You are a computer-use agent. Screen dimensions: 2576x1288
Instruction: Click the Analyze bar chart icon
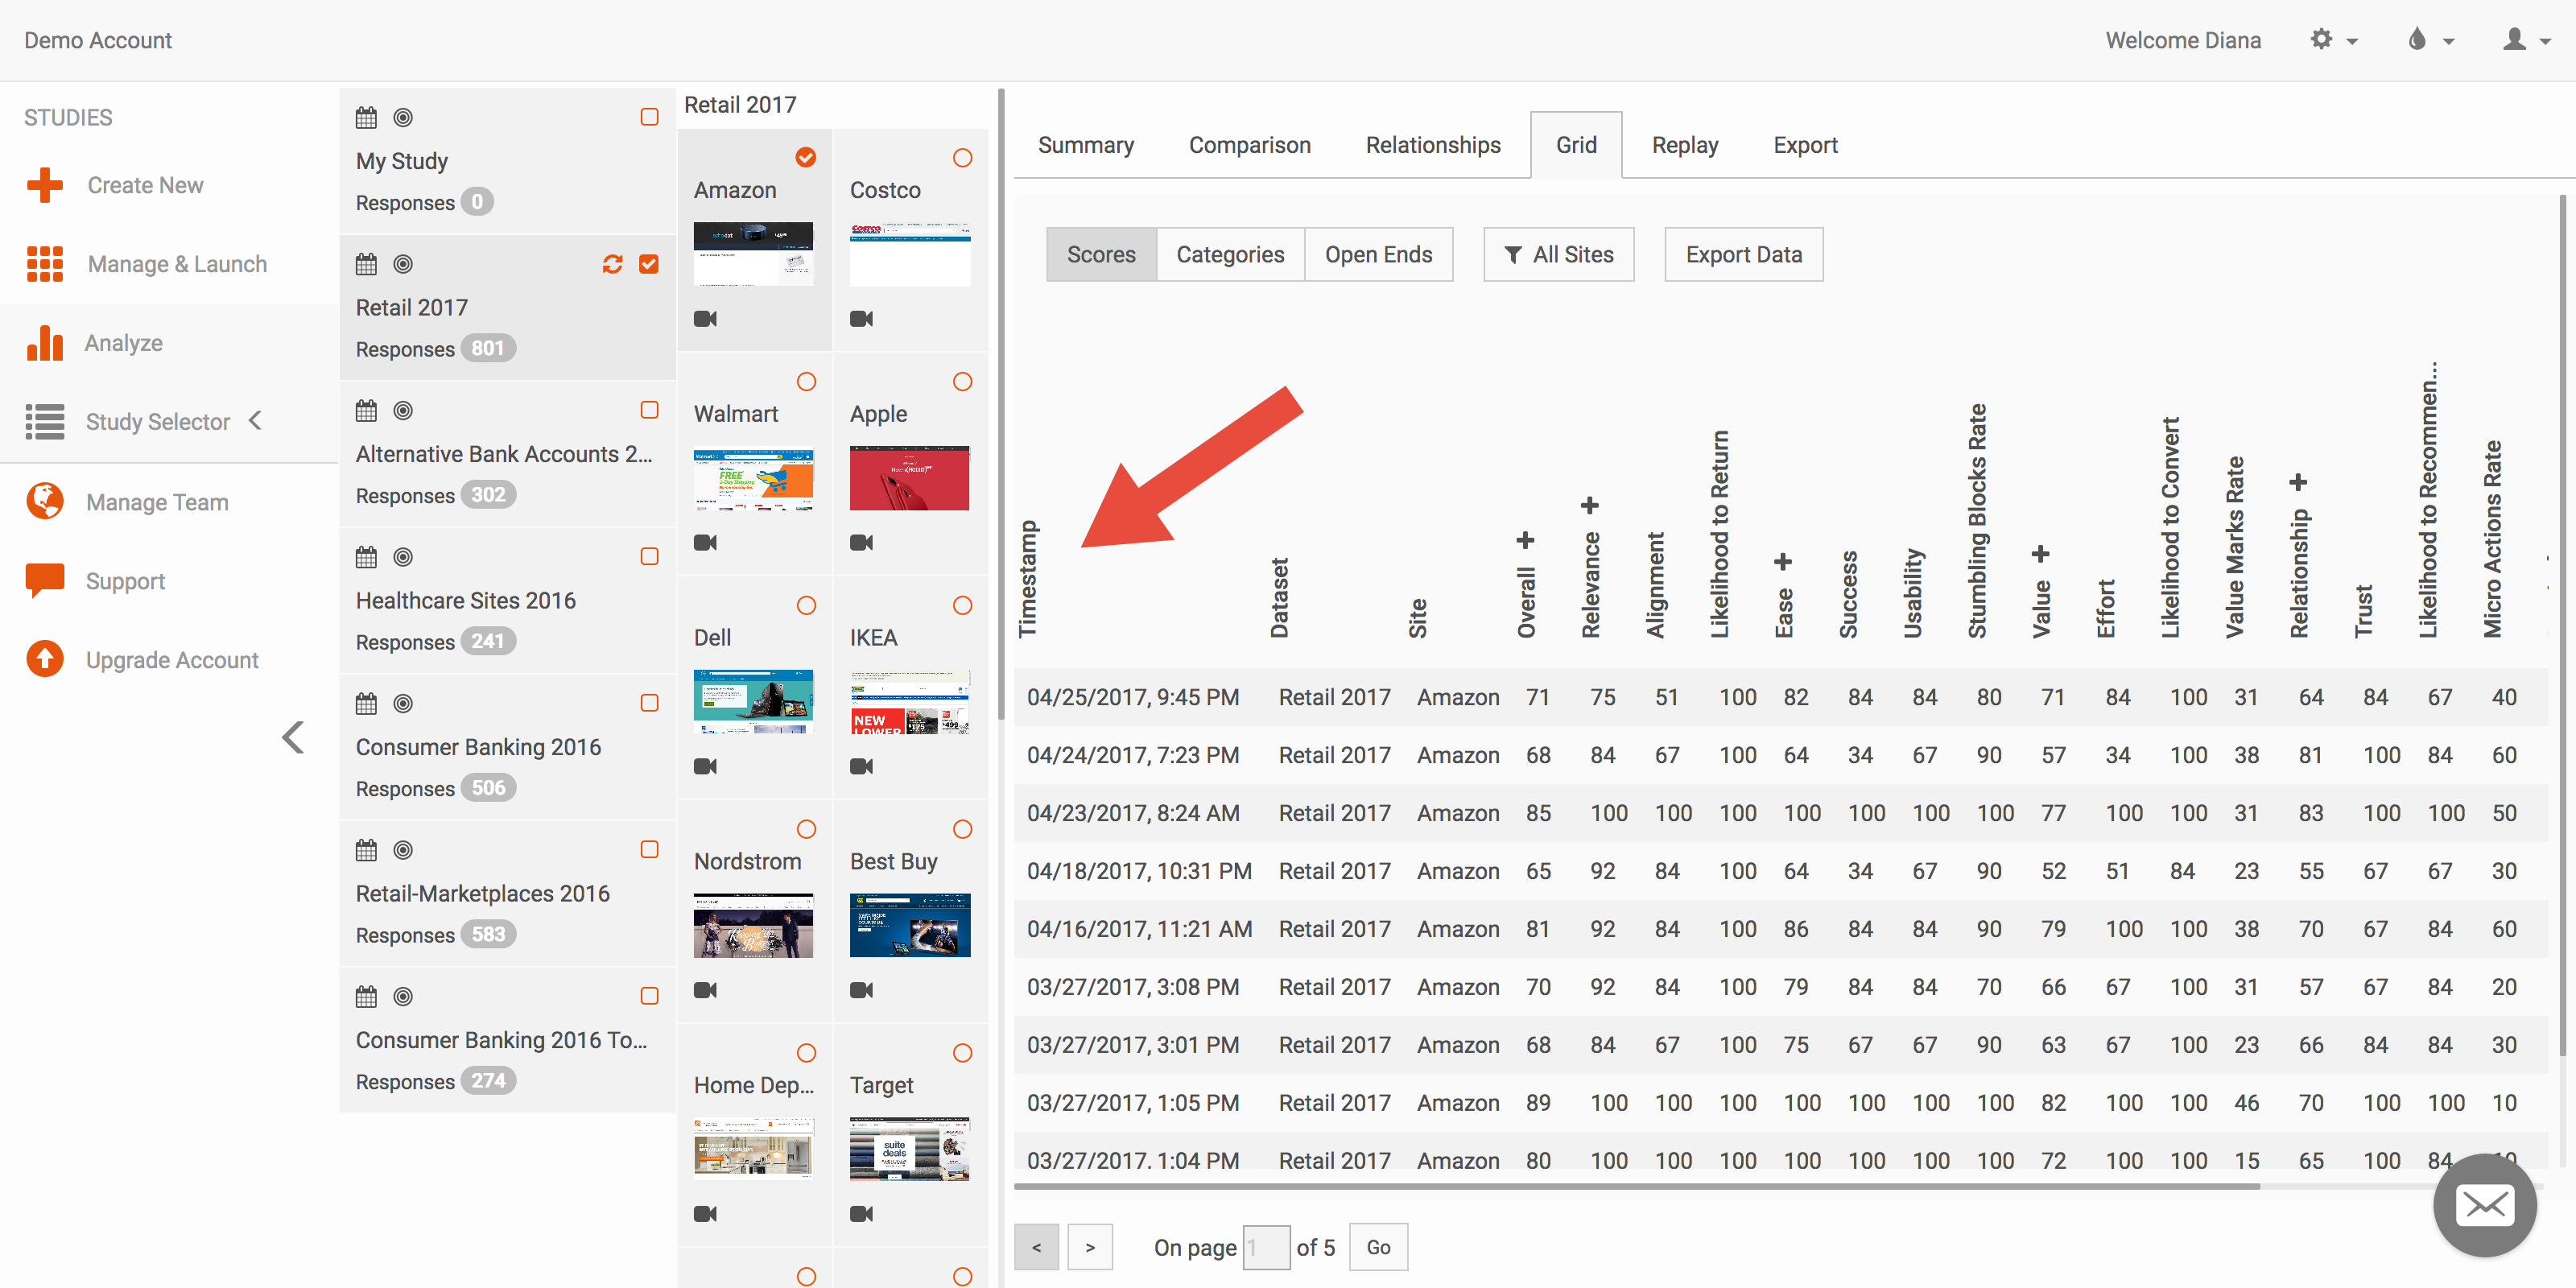(x=45, y=343)
